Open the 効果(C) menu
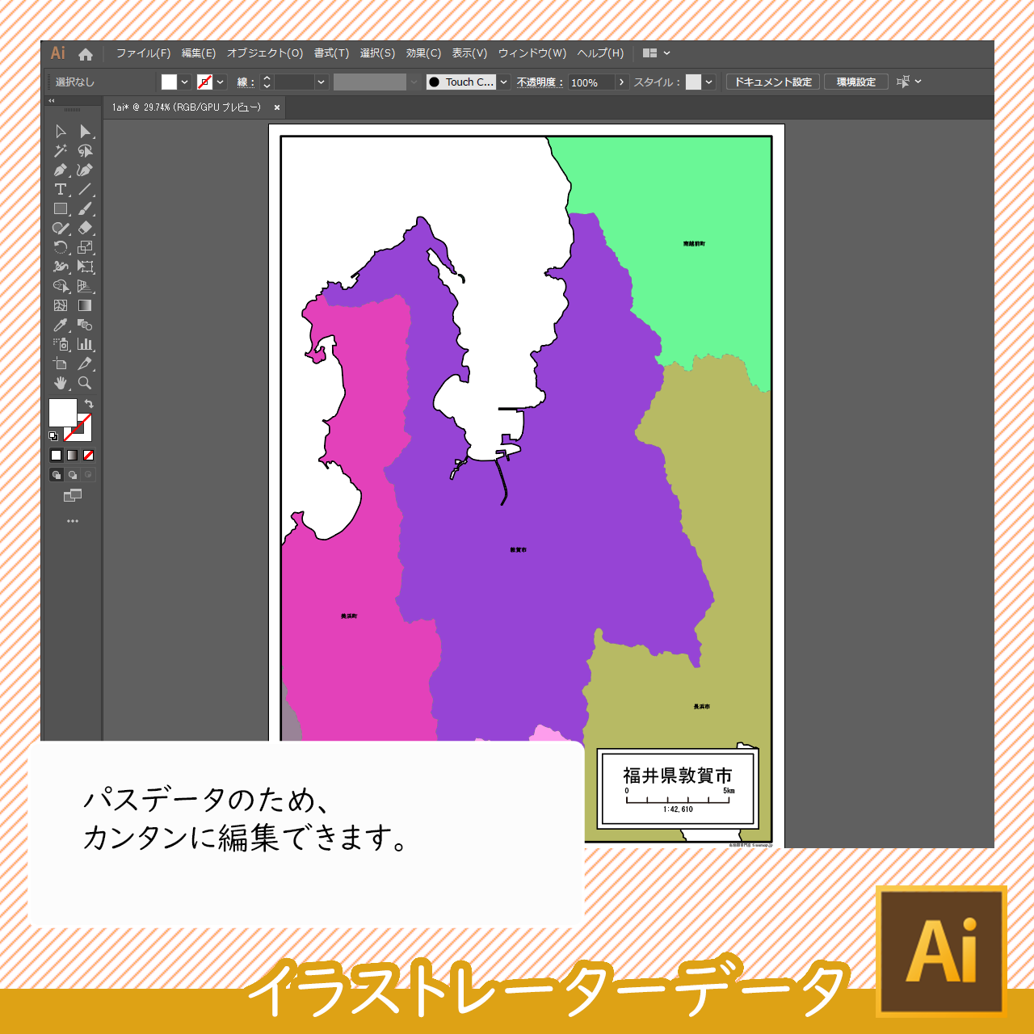Image resolution: width=1034 pixels, height=1034 pixels. pyautogui.click(x=423, y=53)
